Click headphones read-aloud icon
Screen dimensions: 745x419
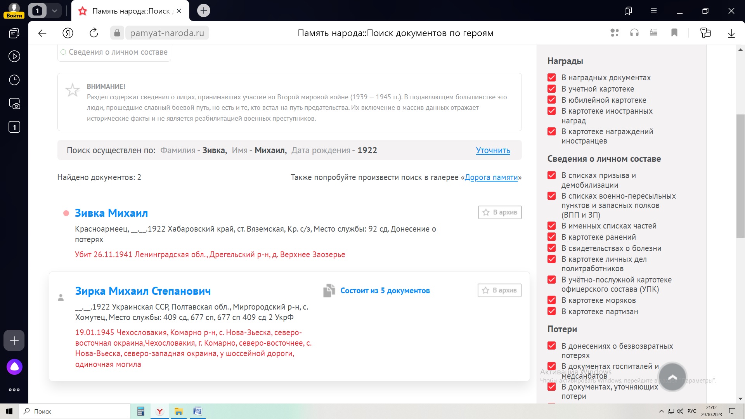coord(634,33)
